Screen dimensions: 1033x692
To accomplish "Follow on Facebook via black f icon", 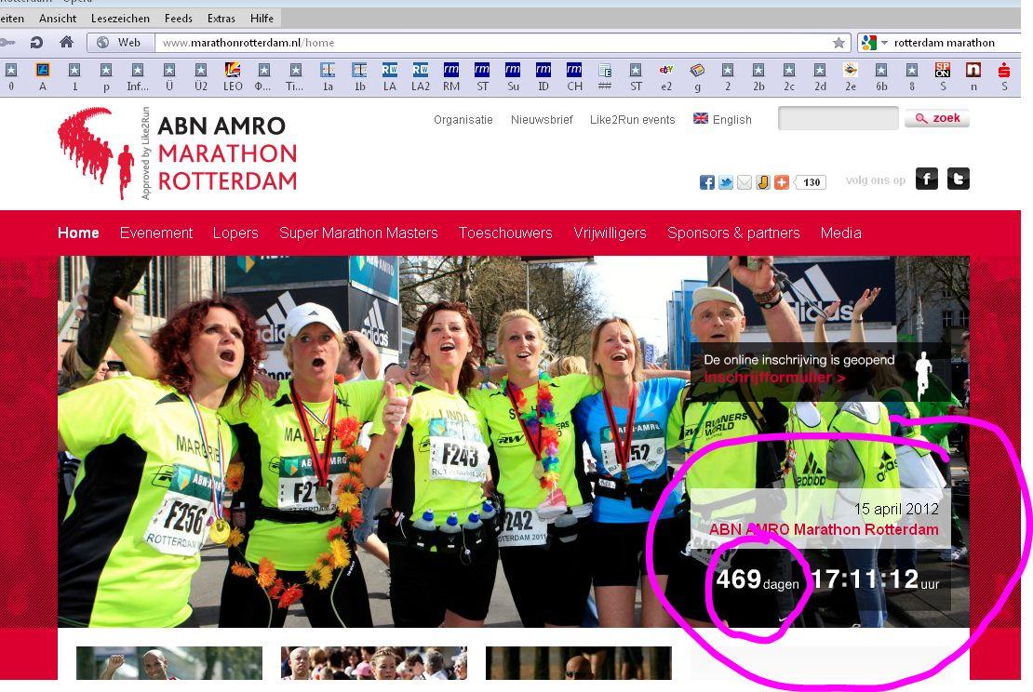I will [926, 180].
